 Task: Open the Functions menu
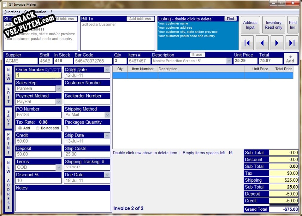12,12
